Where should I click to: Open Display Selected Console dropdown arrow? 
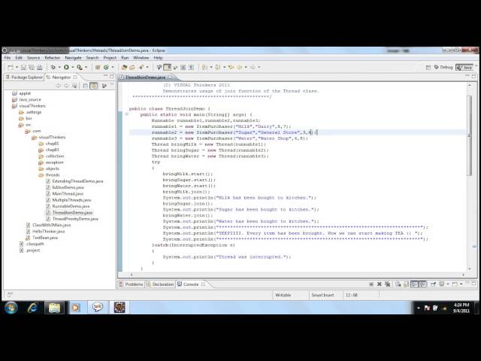point(448,284)
